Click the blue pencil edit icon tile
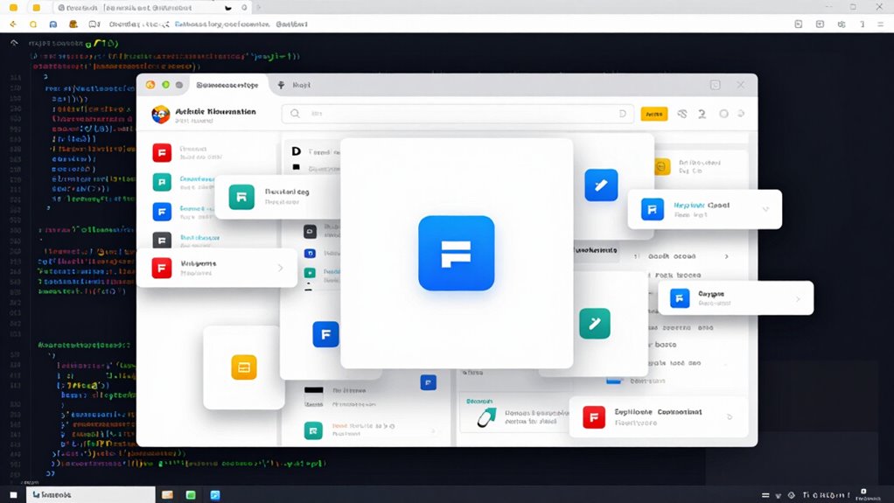 (x=601, y=185)
